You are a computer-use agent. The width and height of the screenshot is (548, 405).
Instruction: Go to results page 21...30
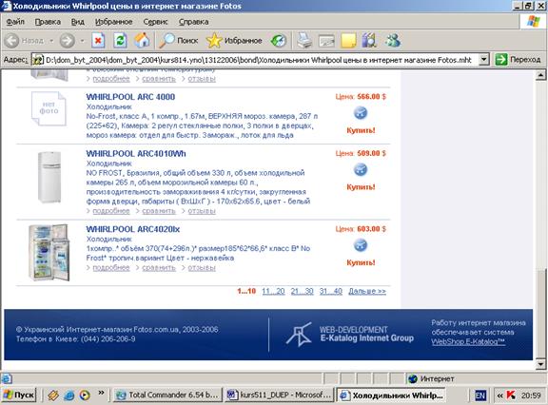click(302, 291)
